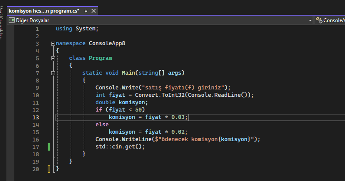The image size is (345, 181).
Task: Close the komisyon program.cs tab
Action: (94, 10)
